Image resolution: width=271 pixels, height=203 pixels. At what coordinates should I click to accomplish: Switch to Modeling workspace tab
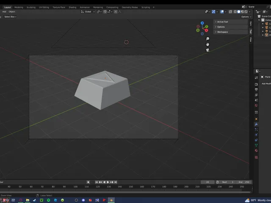[x=19, y=7]
